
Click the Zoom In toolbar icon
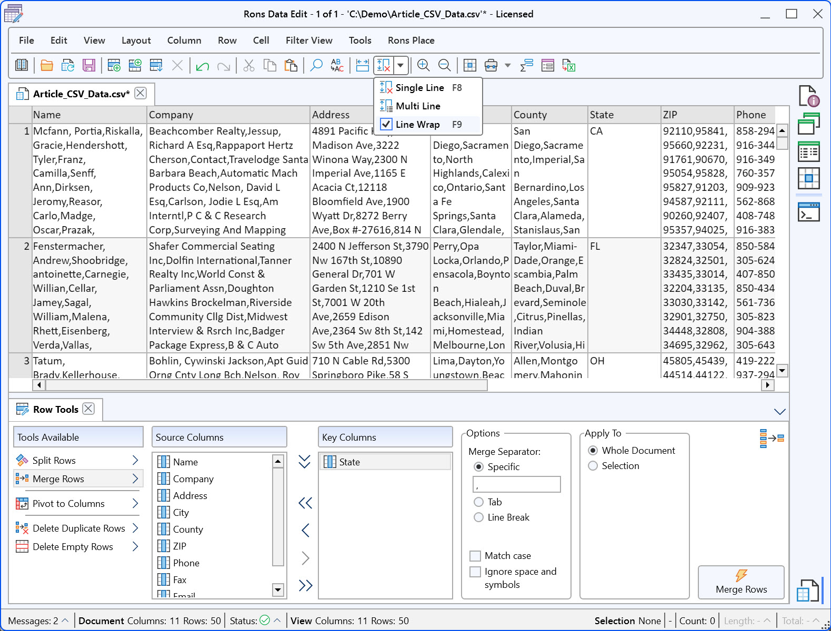tap(423, 65)
